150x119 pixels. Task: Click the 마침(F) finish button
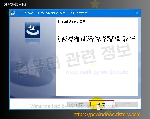tap(101, 104)
